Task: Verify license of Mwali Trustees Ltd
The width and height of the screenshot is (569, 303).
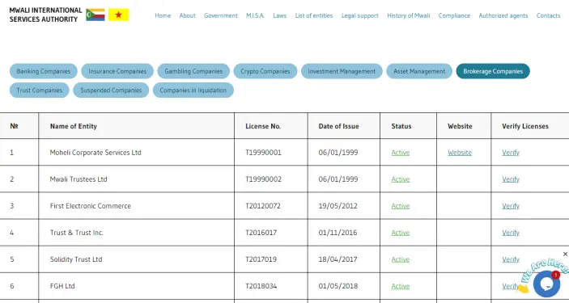Action: click(511, 179)
